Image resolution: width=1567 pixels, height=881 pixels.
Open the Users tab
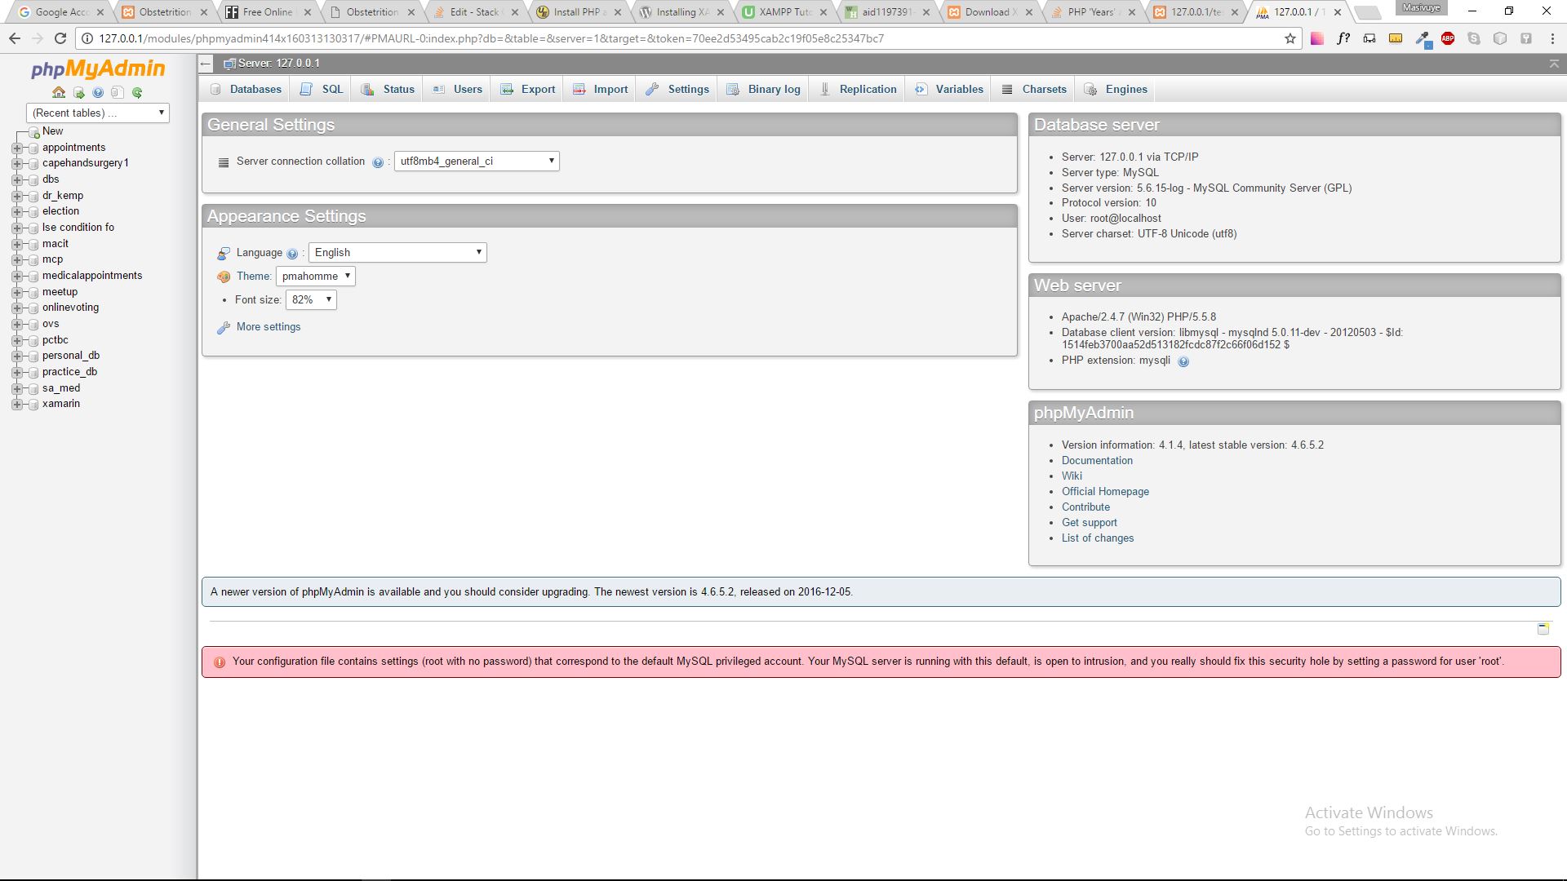pyautogui.click(x=457, y=90)
